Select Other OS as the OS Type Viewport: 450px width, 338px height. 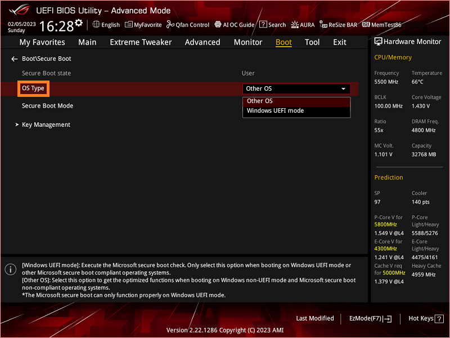[260, 101]
